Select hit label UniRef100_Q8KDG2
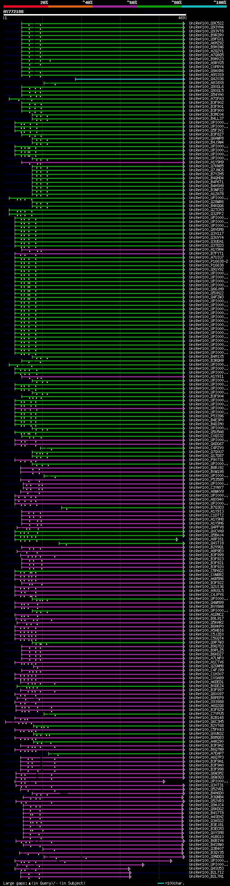This screenshot has height=886, width=230. point(206,809)
